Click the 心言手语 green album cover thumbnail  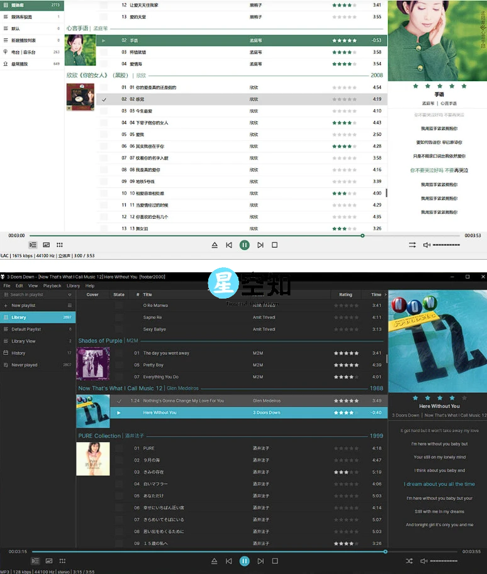[81, 50]
